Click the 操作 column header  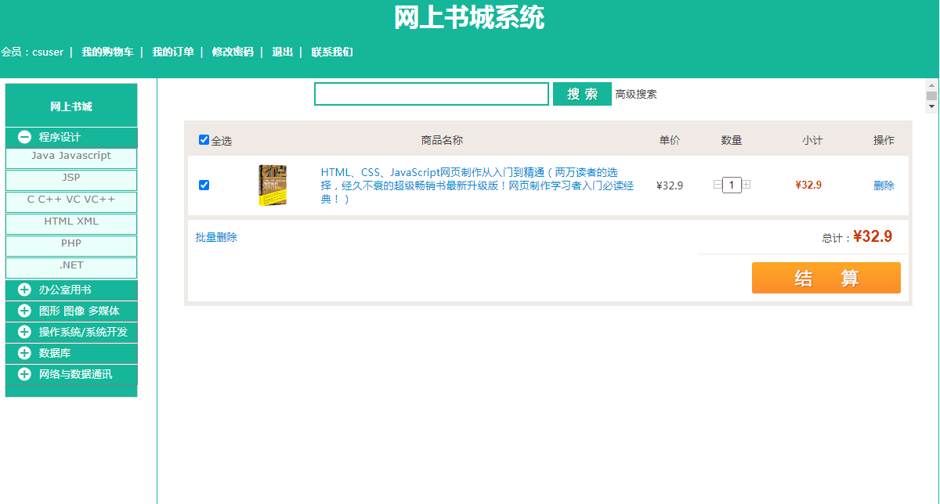pos(884,140)
